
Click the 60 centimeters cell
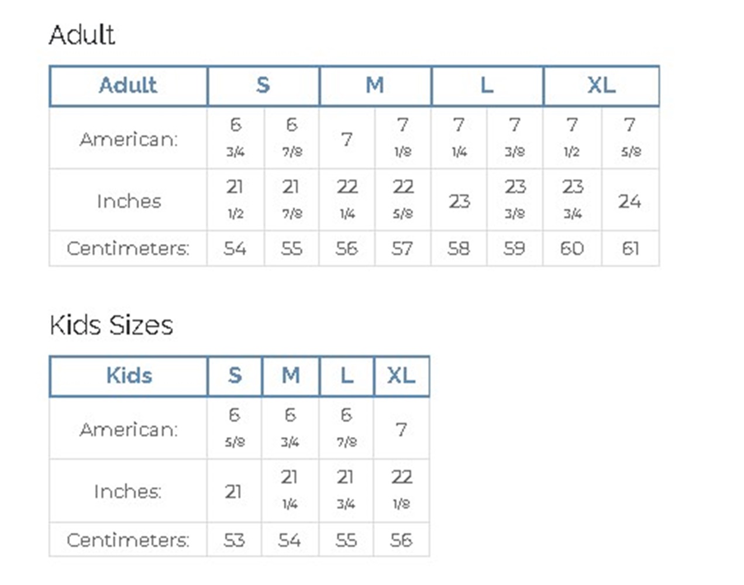pos(572,249)
